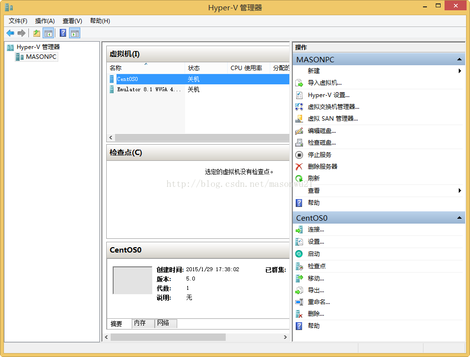Sort by CPU 使用率 column header
470x357 pixels.
coord(249,68)
